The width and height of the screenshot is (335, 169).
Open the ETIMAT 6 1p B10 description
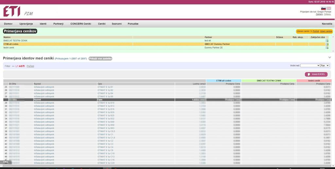tap(106, 103)
